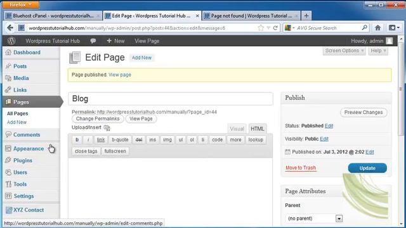Open the Firefox application menu

(x=20, y=4)
